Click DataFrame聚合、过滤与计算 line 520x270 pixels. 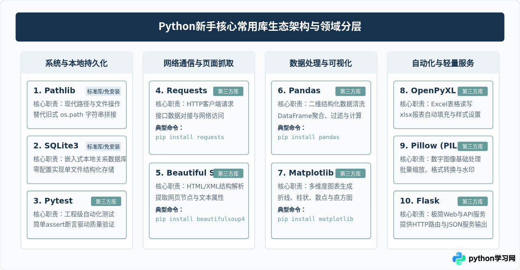pyautogui.click(x=320, y=116)
